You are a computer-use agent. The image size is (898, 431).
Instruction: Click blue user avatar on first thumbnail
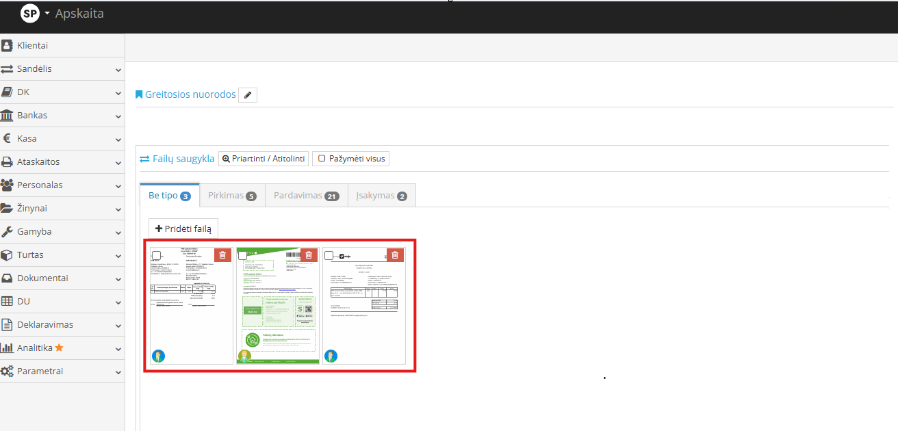point(158,356)
